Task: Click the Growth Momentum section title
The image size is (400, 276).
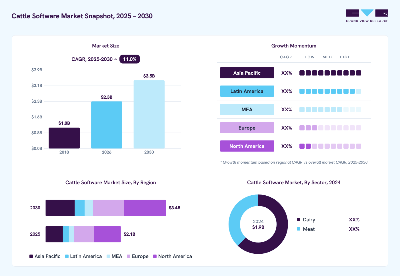Action: click(294, 46)
